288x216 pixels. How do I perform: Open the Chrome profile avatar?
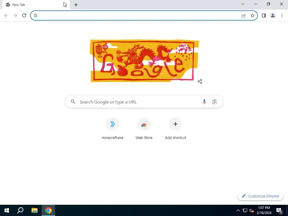pos(273,15)
